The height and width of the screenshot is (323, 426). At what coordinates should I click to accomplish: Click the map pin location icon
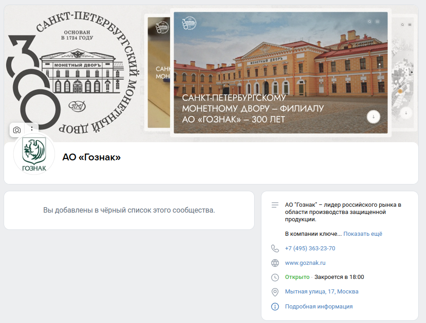(x=275, y=292)
